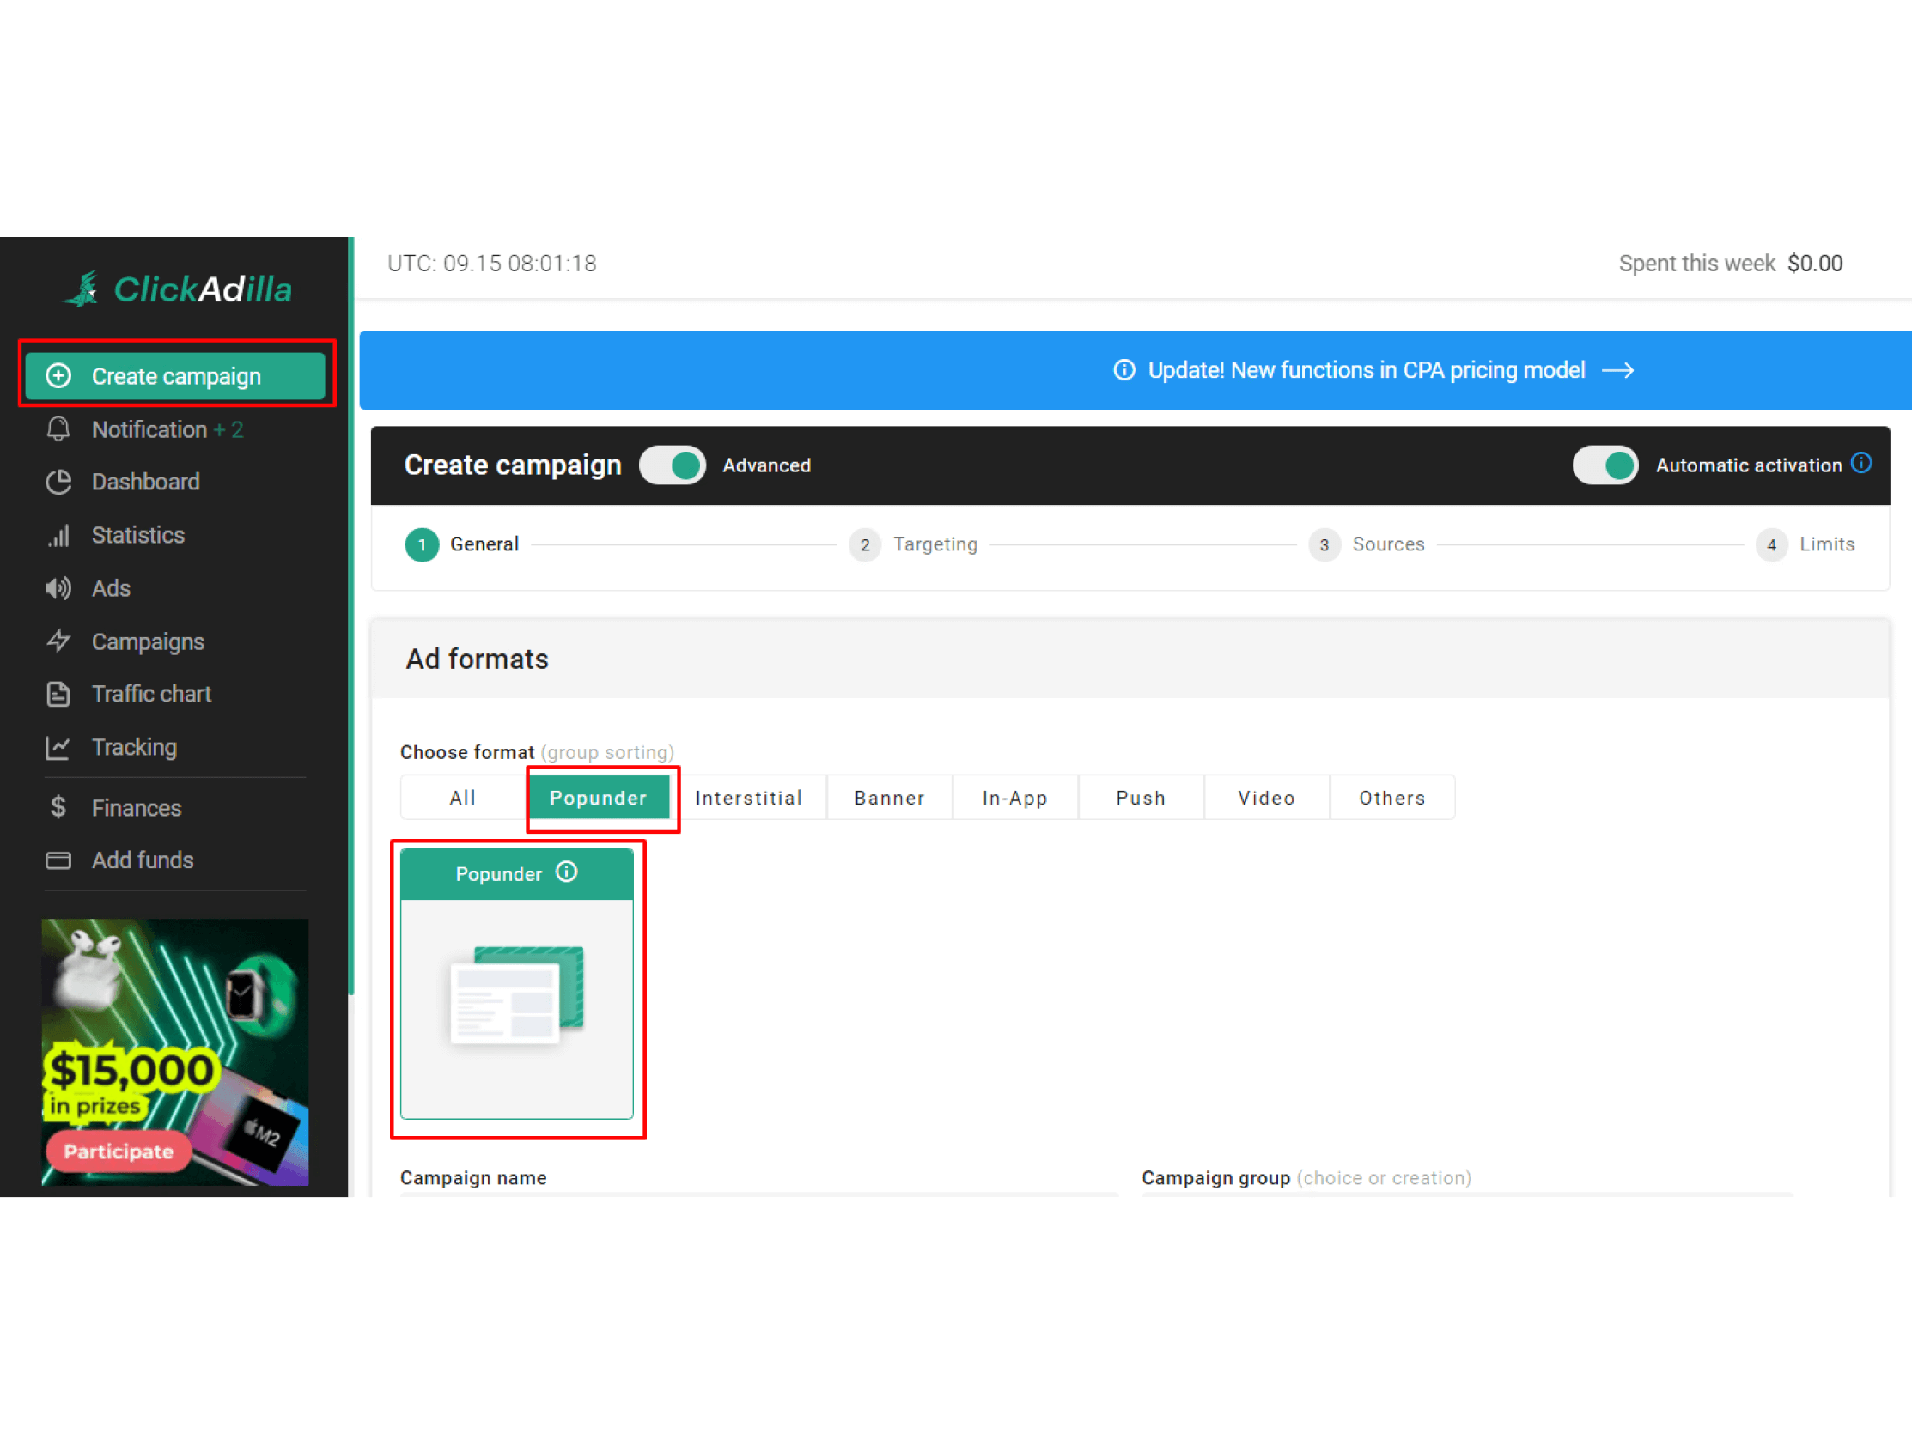Toggle the Automatic activation switch
The image size is (1912, 1434).
(1604, 465)
